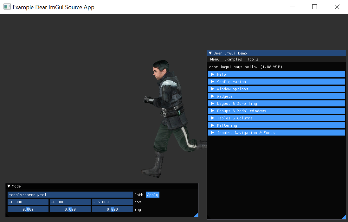This screenshot has width=348, height=222.
Task: Open the Examples menu
Action: (233, 59)
